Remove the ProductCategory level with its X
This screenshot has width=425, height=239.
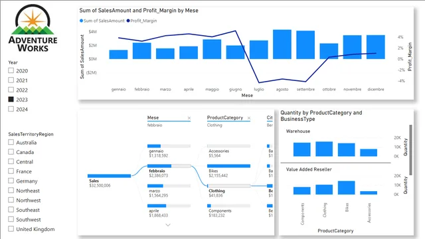tap(249, 118)
